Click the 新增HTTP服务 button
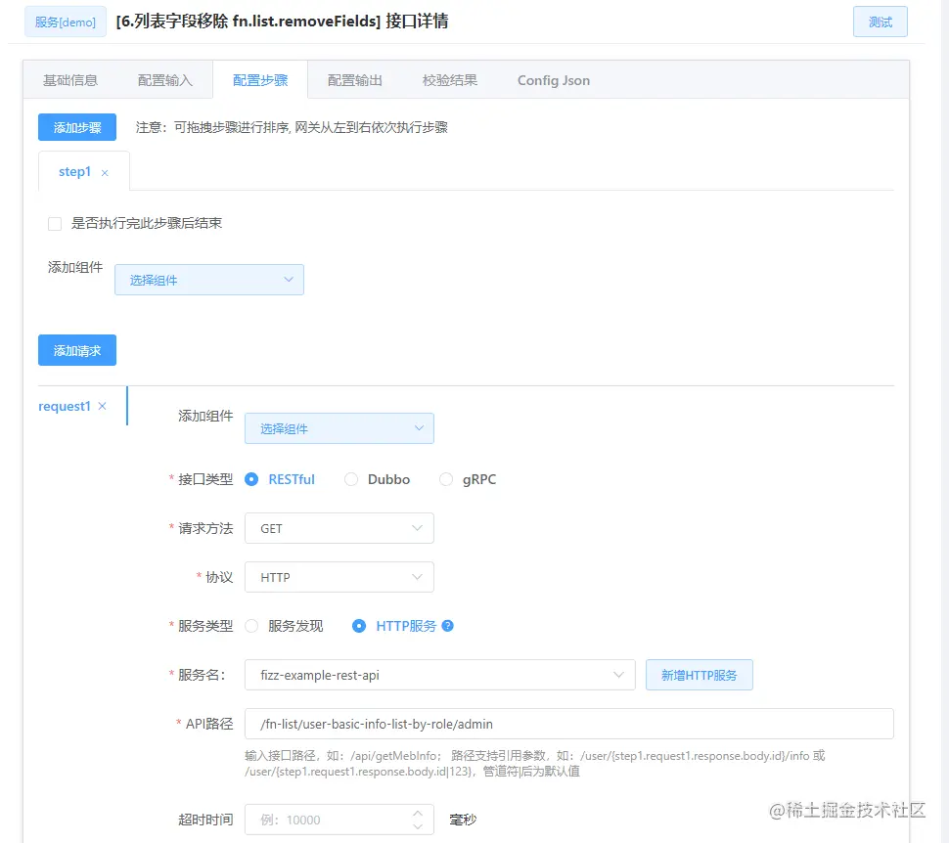The image size is (949, 843). (x=699, y=675)
